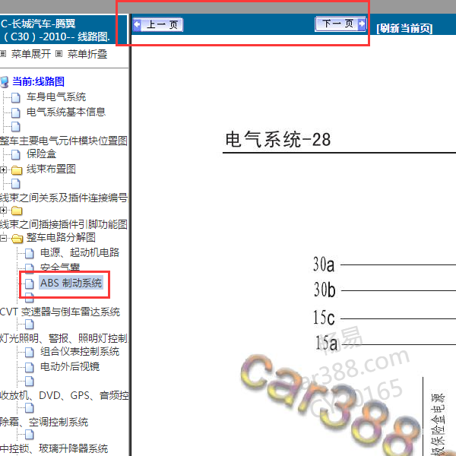Click the page icon beside ABS 制动系统
The image size is (456, 456).
tap(30, 283)
